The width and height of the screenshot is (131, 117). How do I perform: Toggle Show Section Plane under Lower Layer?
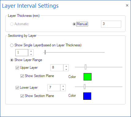click(x=22, y=96)
